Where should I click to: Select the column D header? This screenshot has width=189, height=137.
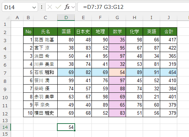click(x=66, y=18)
